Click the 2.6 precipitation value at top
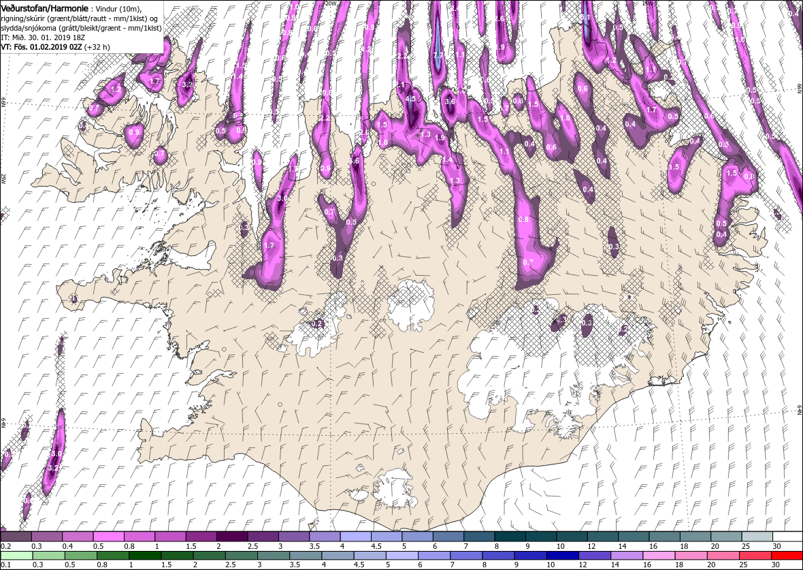The height and width of the screenshot is (570, 803). [499, 18]
